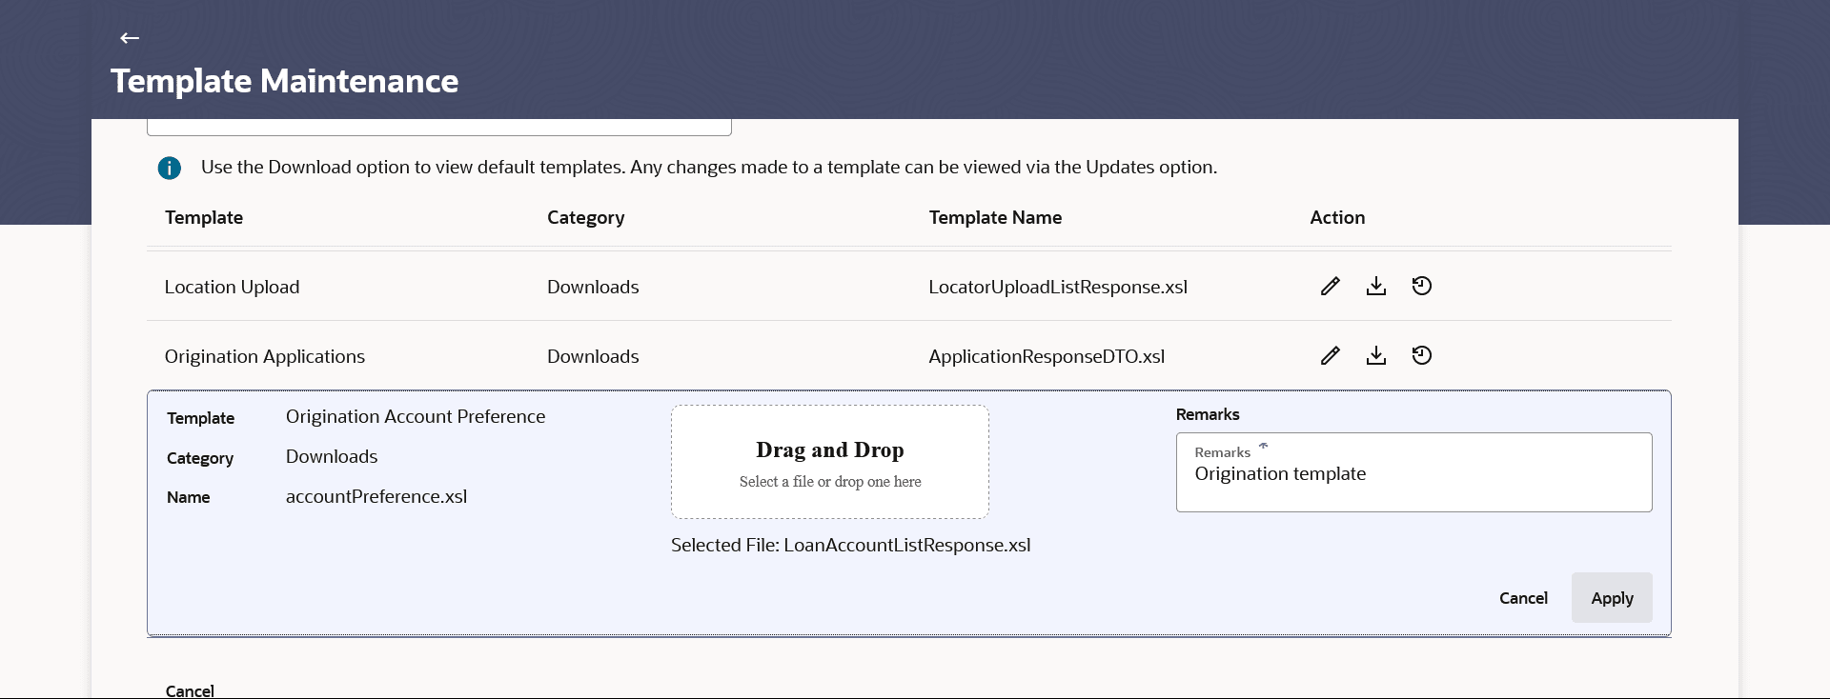Edit the Location Upload template

[1331, 286]
